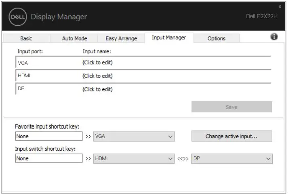Open the info icon beside the tabs

pyautogui.click(x=274, y=36)
